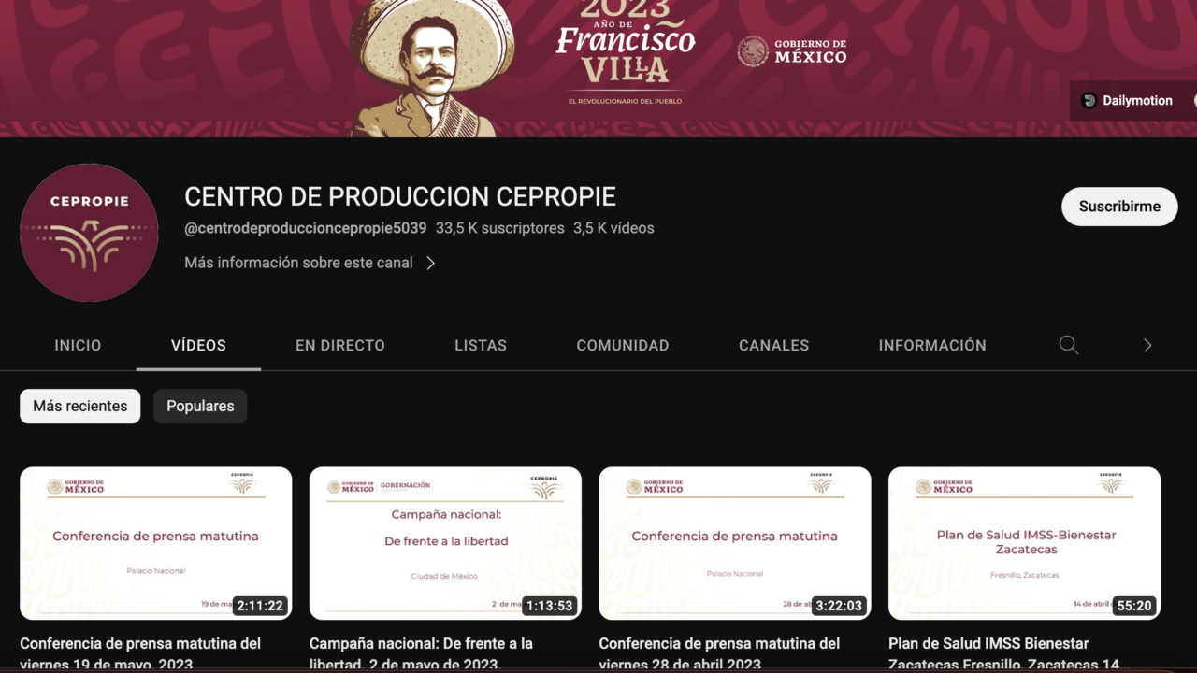Viewport: 1197px width, 673px height.
Task: Click the Gobierno de México logo in banner
Action: point(792,50)
